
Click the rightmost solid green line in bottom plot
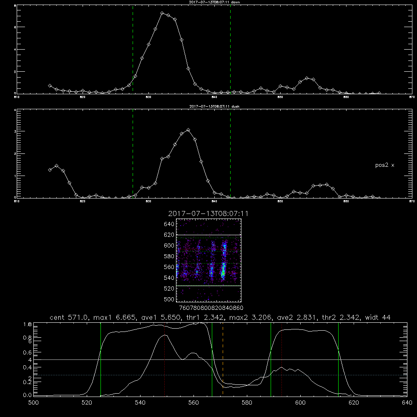click(x=339, y=359)
